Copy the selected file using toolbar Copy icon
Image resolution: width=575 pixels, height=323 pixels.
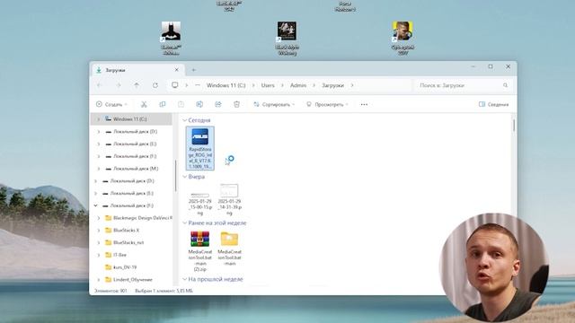162,104
